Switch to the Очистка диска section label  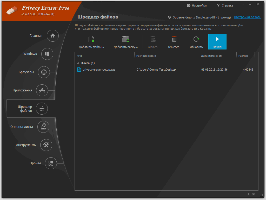22,127
